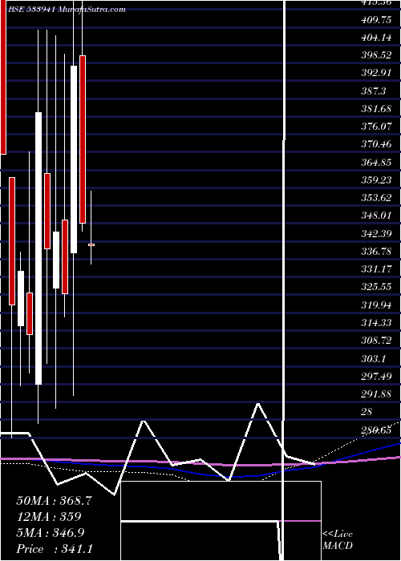The width and height of the screenshot is (401, 561).
Task: Click the 331.17 price axis label
Action: coord(376,269)
